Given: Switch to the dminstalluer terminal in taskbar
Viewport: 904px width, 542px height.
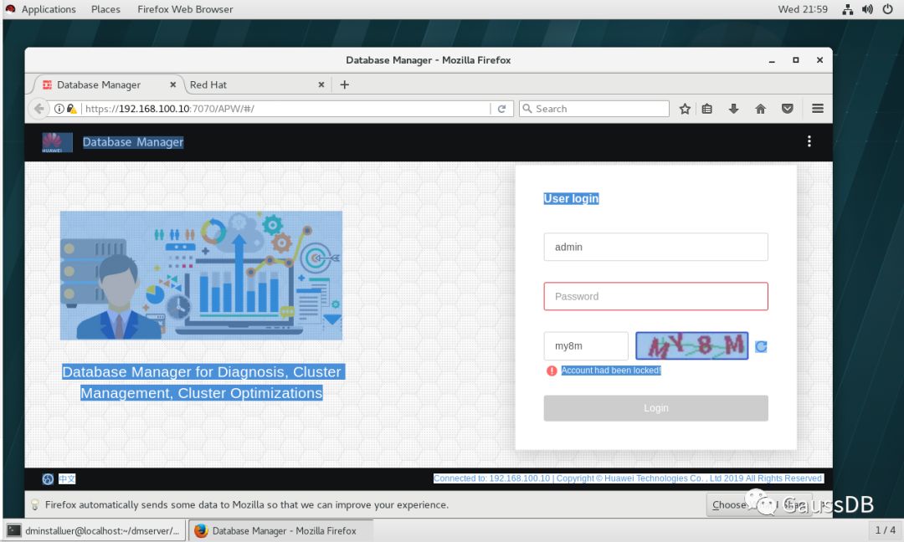Looking at the screenshot, I should click(93, 530).
